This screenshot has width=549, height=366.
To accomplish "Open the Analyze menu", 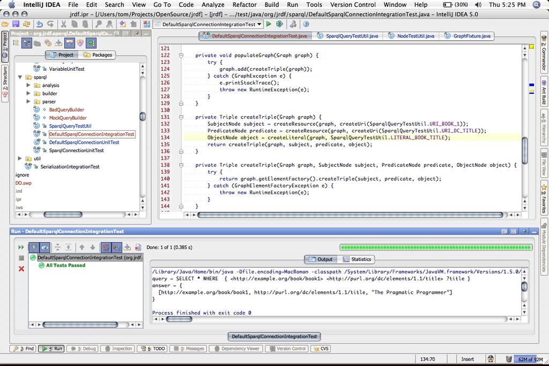I will tap(213, 4).
